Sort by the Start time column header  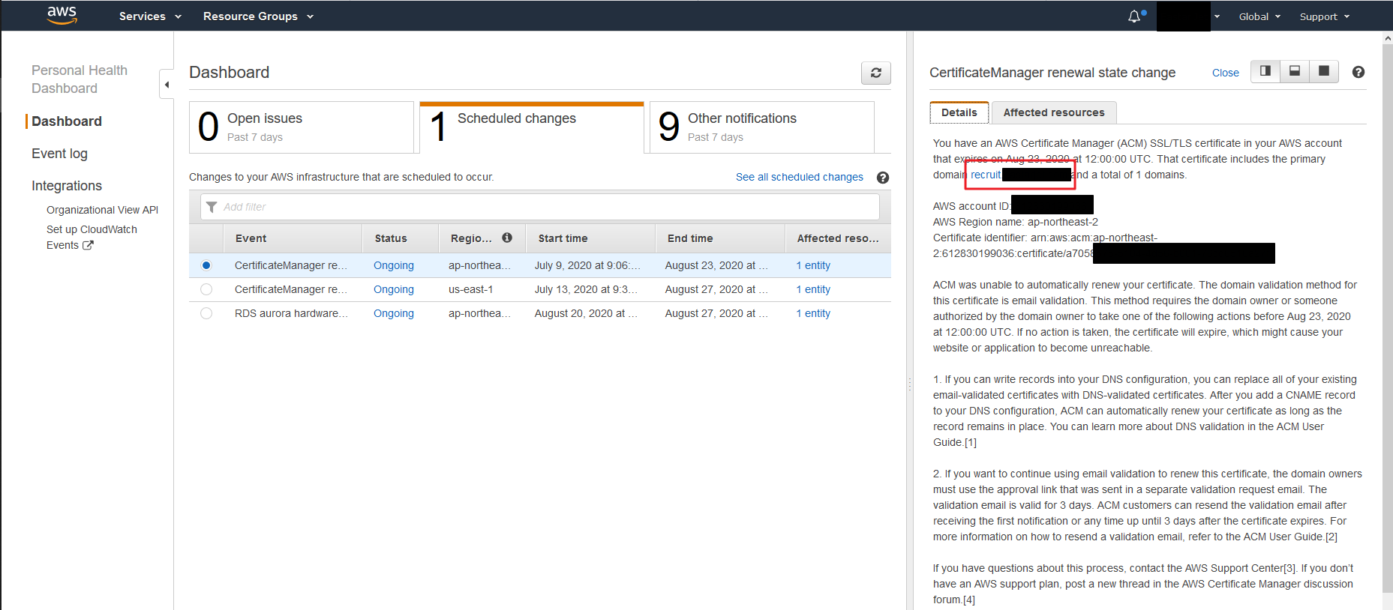click(590, 238)
